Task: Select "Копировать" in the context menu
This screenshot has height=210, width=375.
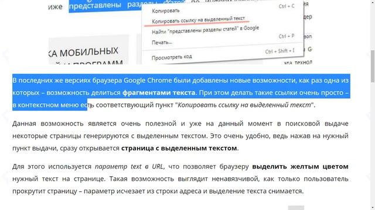Action: pyautogui.click(x=165, y=10)
